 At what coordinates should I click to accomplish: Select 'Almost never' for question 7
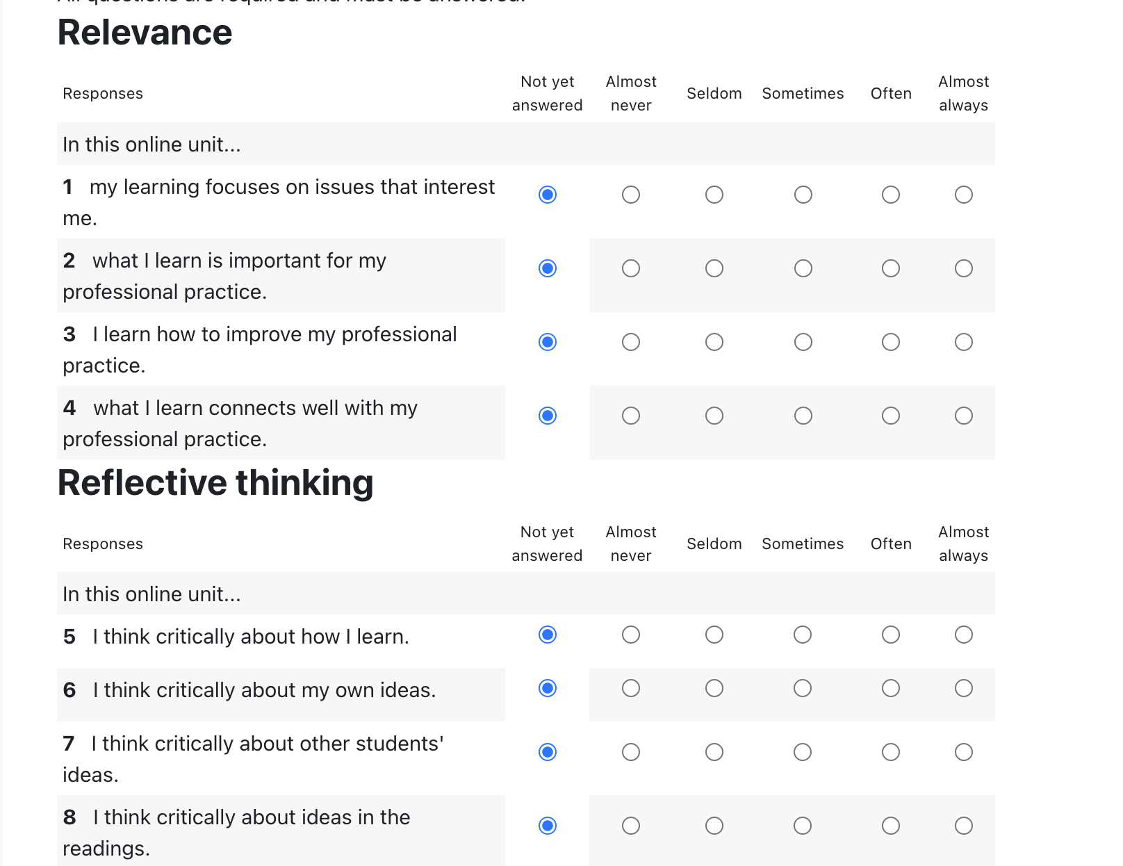(x=630, y=752)
